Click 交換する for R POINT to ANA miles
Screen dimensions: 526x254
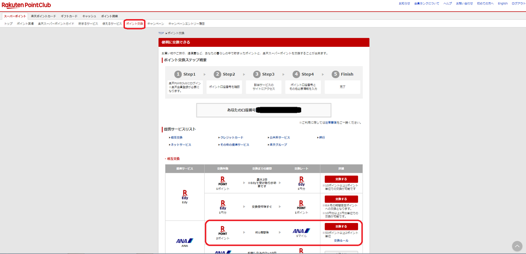[341, 226]
